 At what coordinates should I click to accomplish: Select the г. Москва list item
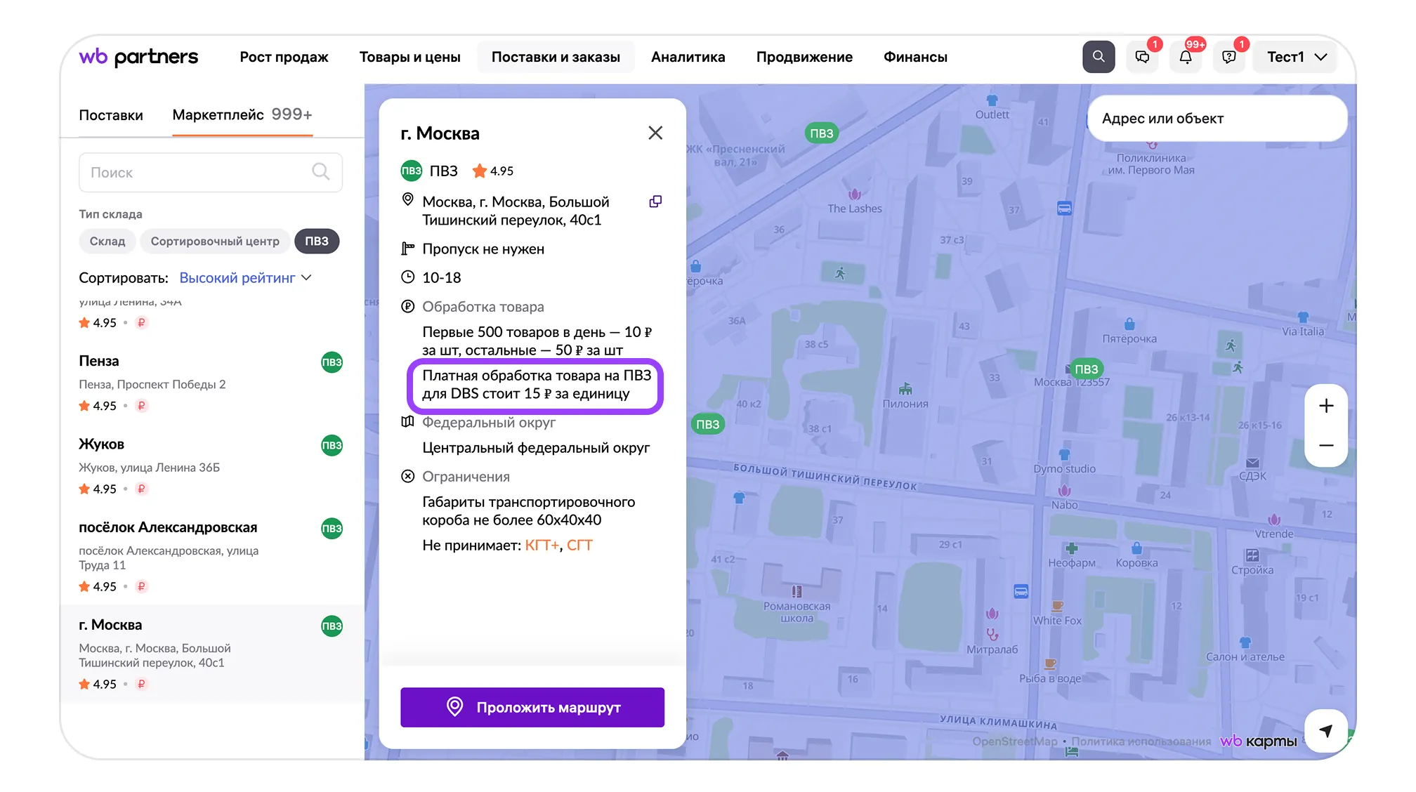point(211,653)
